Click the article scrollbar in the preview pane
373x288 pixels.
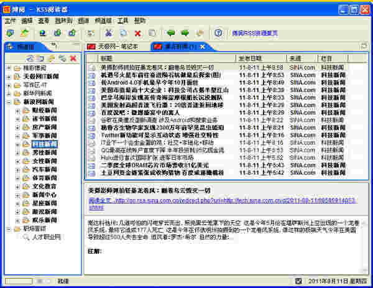point(364,246)
